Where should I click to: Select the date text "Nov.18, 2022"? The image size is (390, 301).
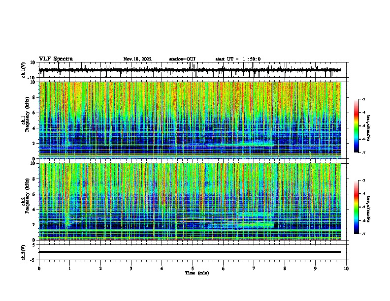point(137,59)
